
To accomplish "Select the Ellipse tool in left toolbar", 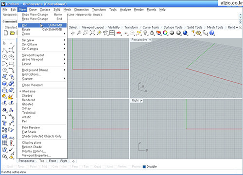I will tap(11, 57).
